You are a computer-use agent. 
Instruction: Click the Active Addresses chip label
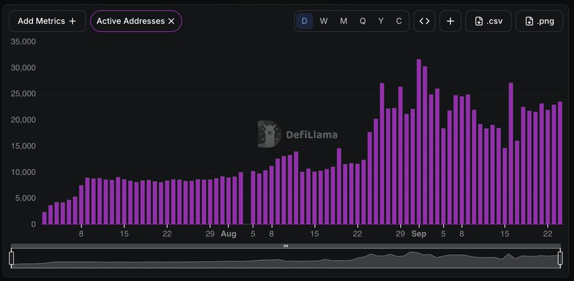pyautogui.click(x=131, y=21)
